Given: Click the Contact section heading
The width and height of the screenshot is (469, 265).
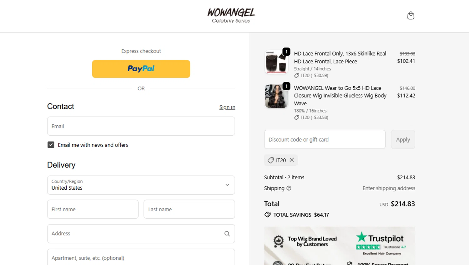Looking at the screenshot, I should pyautogui.click(x=61, y=106).
